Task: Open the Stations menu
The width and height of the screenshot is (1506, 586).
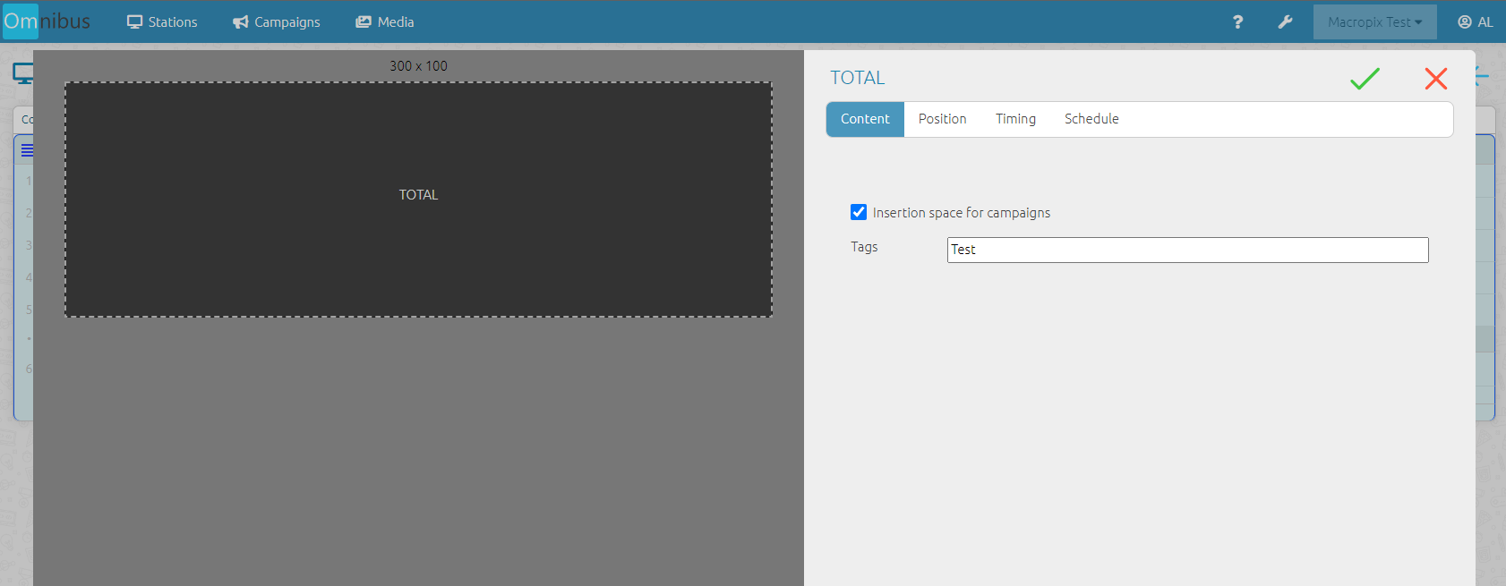Action: pos(162,22)
